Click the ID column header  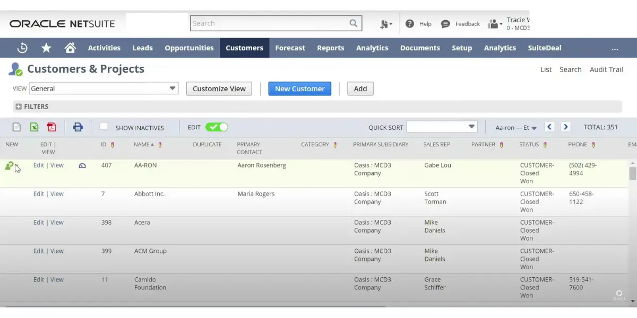[104, 145]
